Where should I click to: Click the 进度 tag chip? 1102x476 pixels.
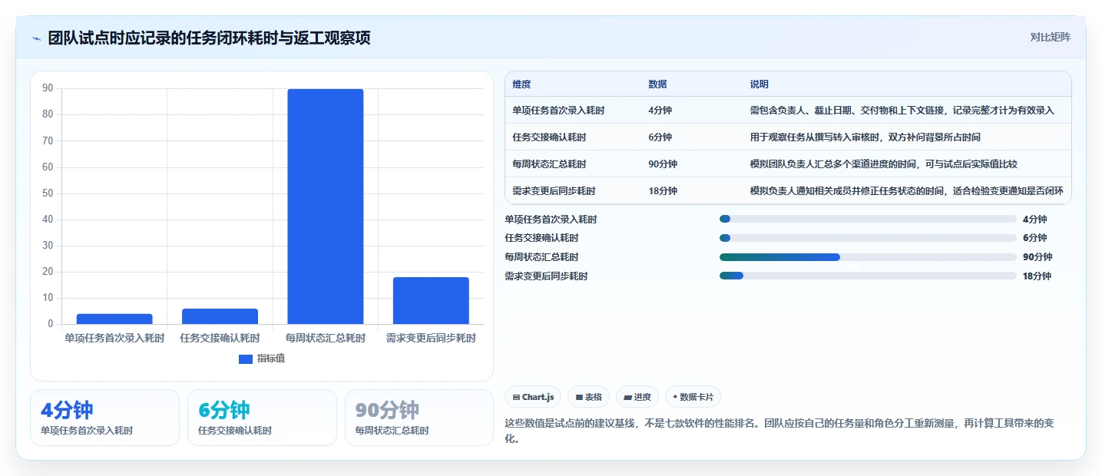(637, 397)
